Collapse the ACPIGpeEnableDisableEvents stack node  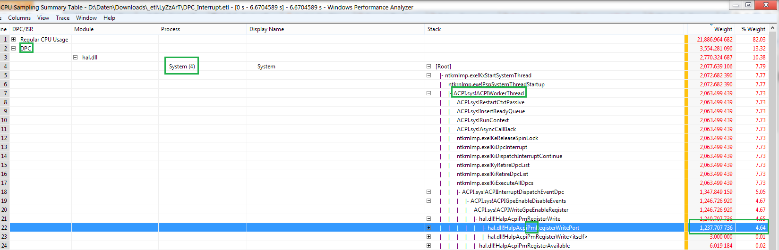[x=429, y=201]
